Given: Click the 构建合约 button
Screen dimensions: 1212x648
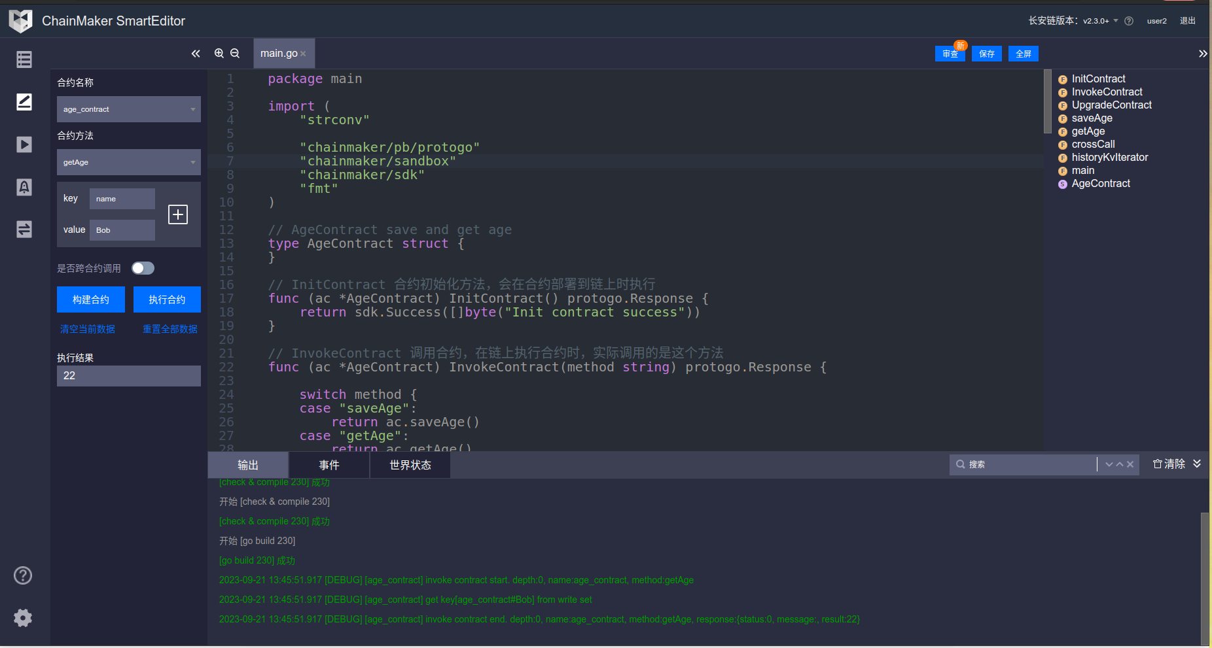Looking at the screenshot, I should (x=91, y=299).
